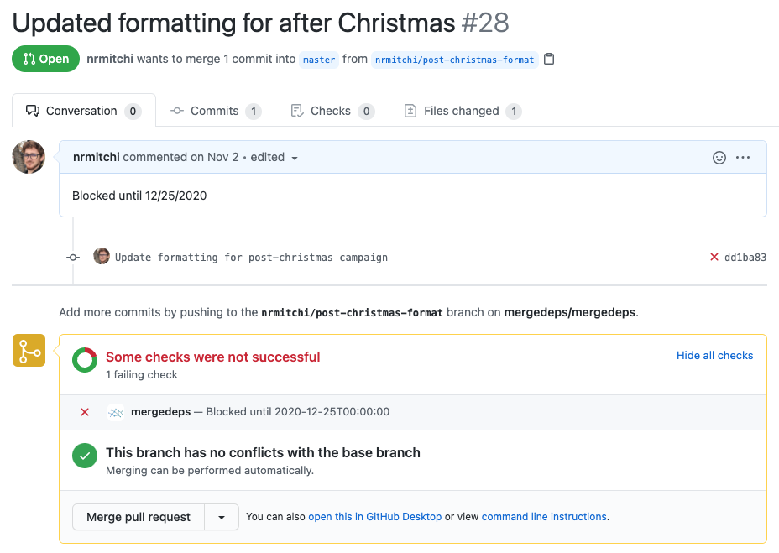
Task: Expand the edited history dropdown arrow
Action: [x=294, y=158]
